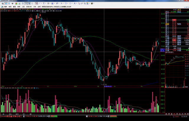Click the chart window icon after the split squares

pyautogui.click(x=23, y=4)
